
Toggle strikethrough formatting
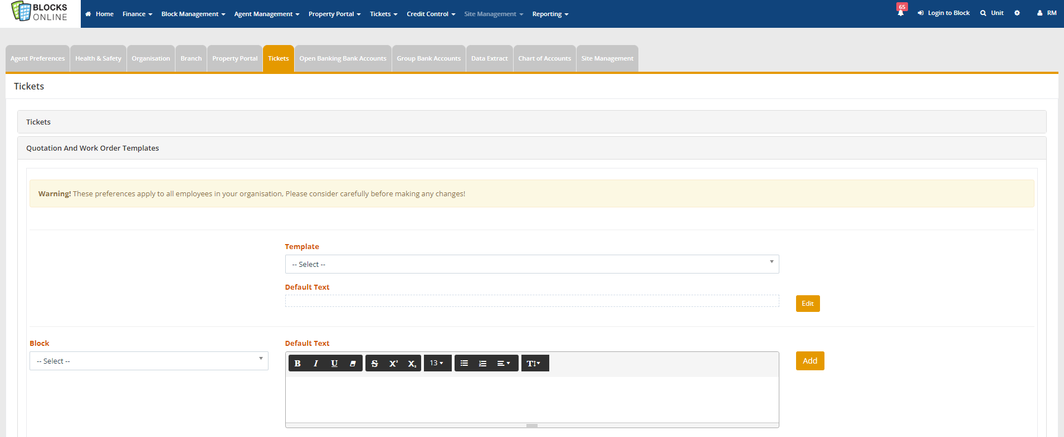[x=374, y=363]
